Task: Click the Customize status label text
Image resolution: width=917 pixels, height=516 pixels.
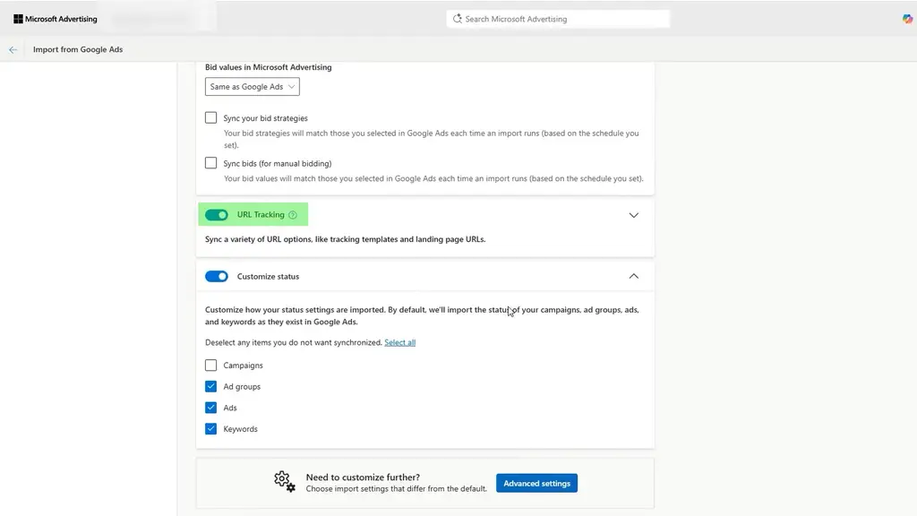Action: (x=268, y=276)
